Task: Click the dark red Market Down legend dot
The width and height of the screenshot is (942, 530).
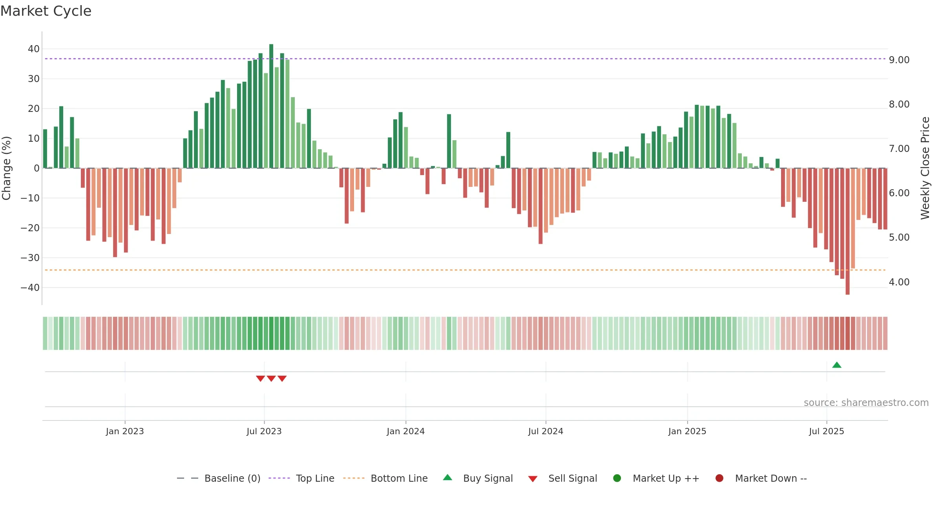Action: 719,478
